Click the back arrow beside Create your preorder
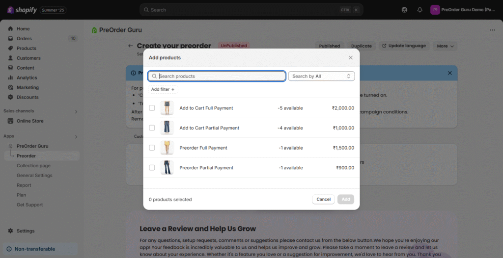 (x=130, y=46)
